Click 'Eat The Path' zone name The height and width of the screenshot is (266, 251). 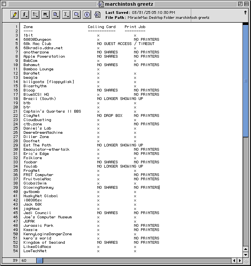pyautogui.click(x=37, y=145)
